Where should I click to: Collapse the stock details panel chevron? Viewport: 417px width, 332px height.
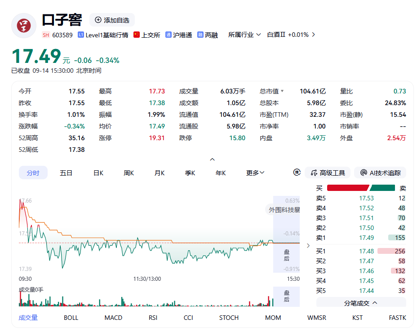[212, 159]
